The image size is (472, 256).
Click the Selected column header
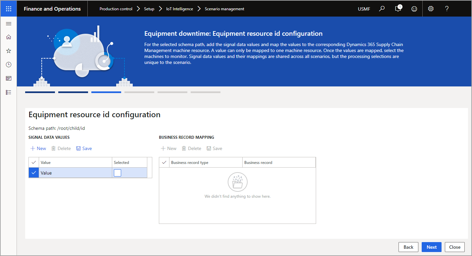tap(129, 162)
